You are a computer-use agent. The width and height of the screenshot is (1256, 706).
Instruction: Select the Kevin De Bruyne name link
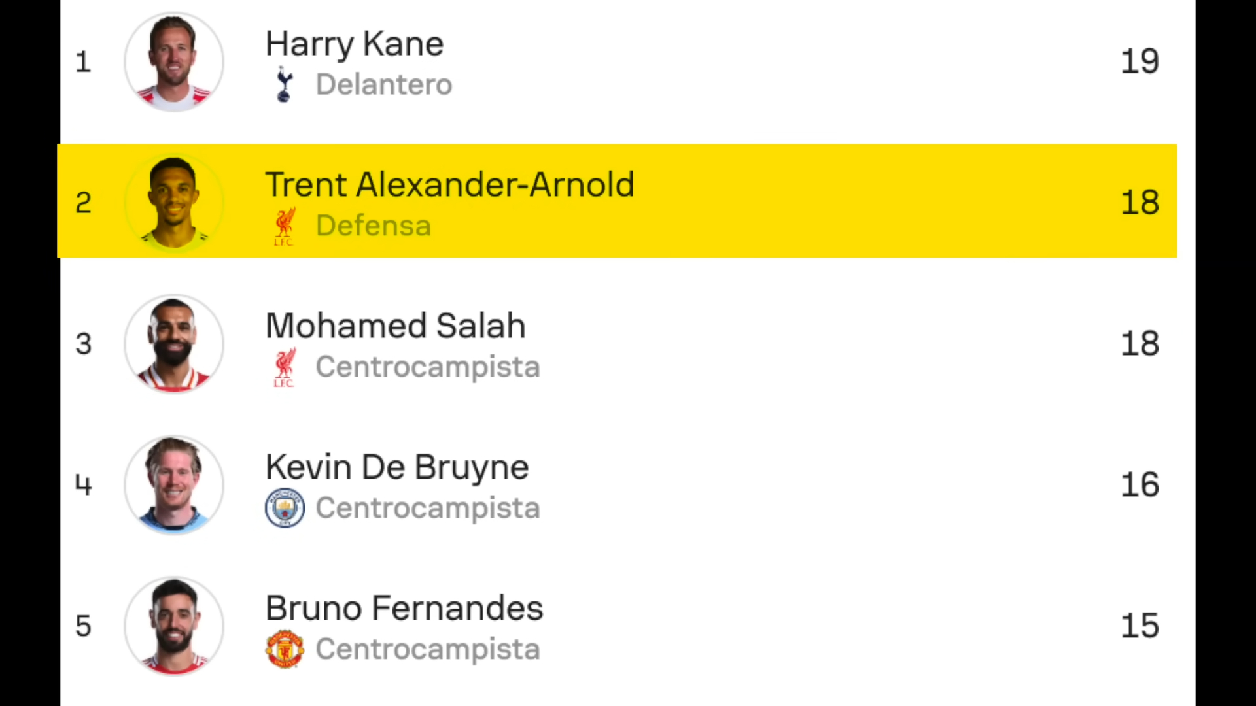[x=397, y=468]
